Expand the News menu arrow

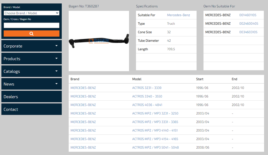pyautogui.click(x=57, y=84)
